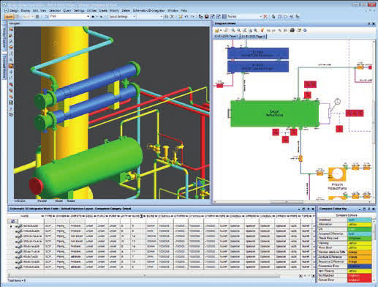Open the Help menu

point(184,10)
